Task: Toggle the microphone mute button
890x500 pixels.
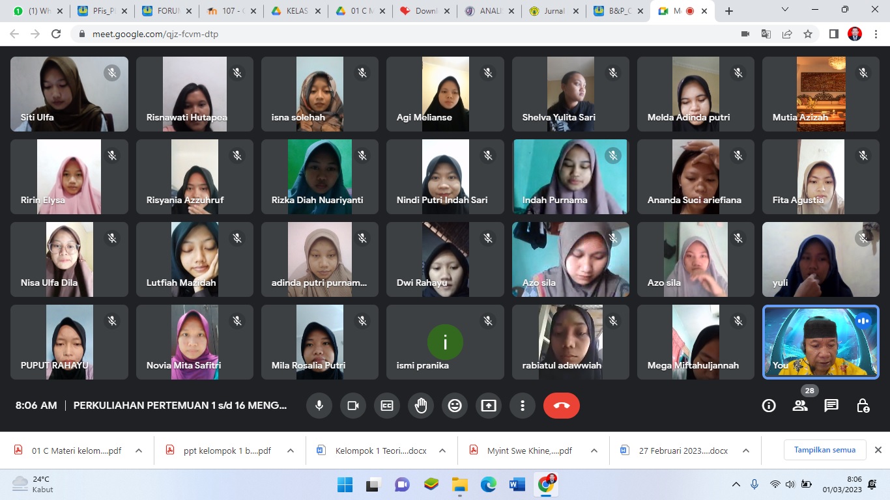Action: point(319,406)
